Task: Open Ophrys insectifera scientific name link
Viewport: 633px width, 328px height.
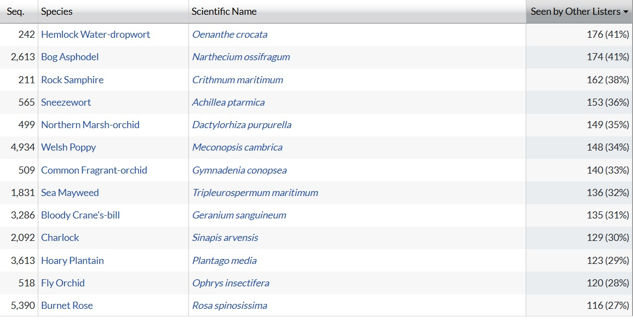Action: pos(231,283)
